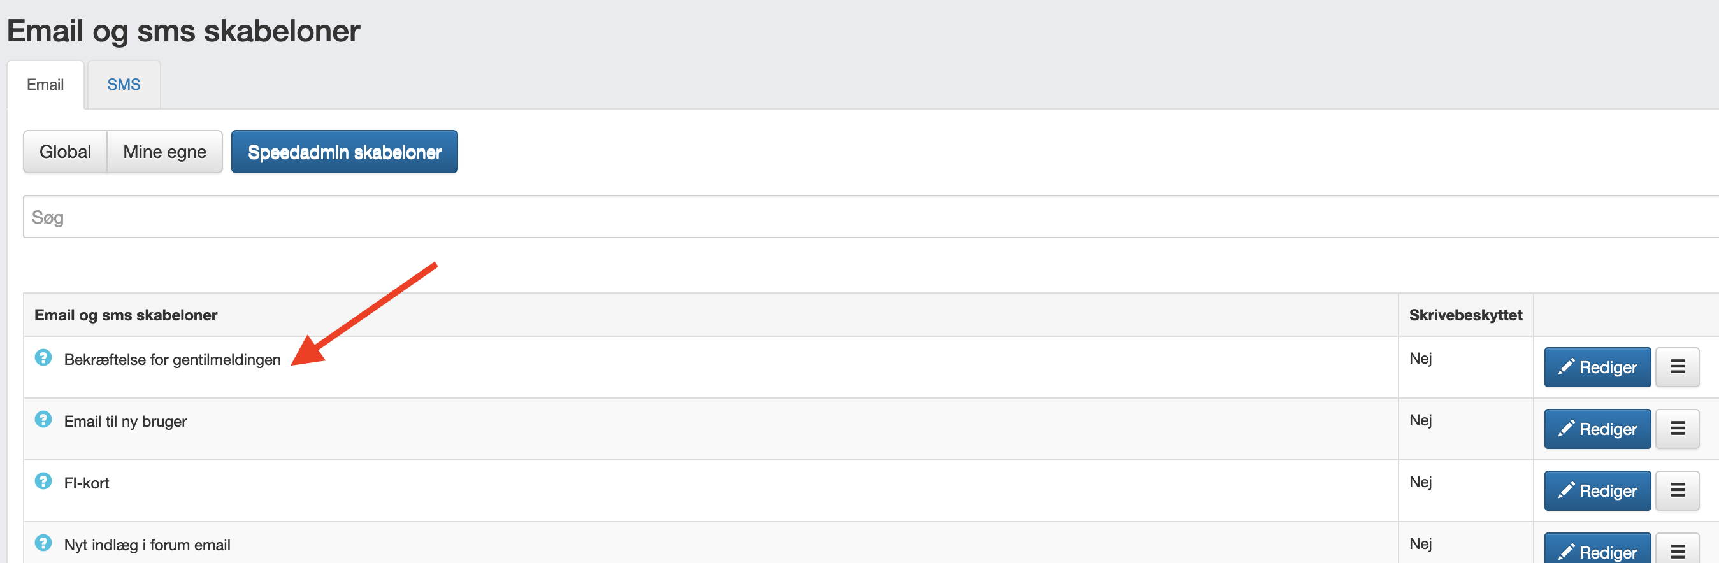Click the Skrivebeskyttet column header
The width and height of the screenshot is (1719, 563).
pos(1465,315)
